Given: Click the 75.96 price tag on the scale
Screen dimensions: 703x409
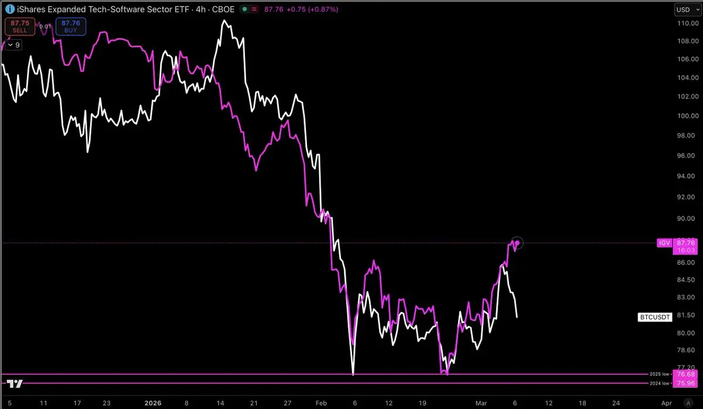Looking at the screenshot, I should pos(685,383).
